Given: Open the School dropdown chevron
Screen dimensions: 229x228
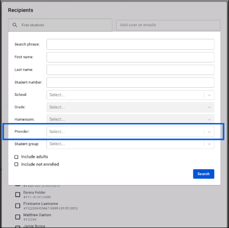Looking at the screenshot, I should tap(209, 95).
